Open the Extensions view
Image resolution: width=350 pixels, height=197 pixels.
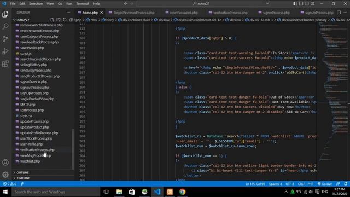[5, 63]
